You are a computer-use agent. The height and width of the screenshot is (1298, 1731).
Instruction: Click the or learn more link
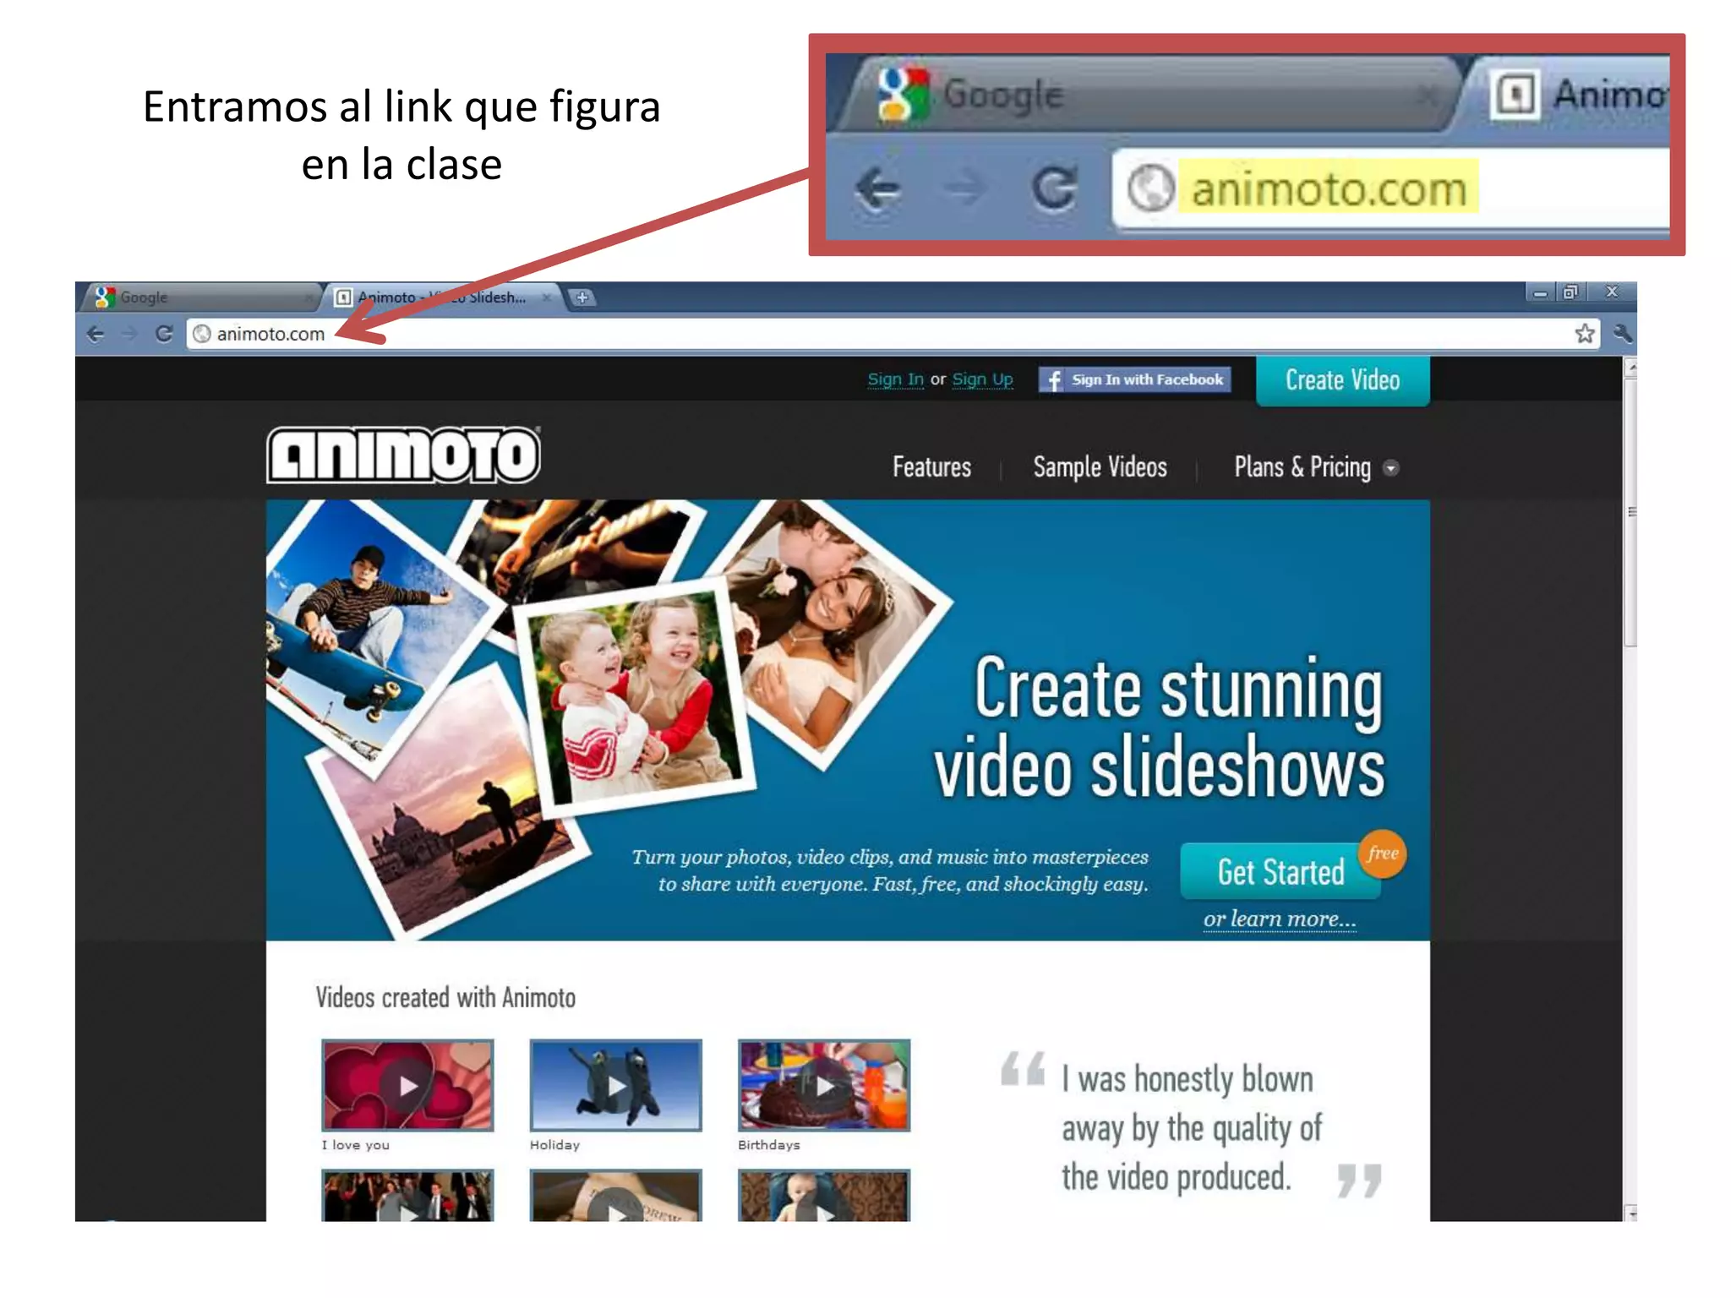[1279, 919]
